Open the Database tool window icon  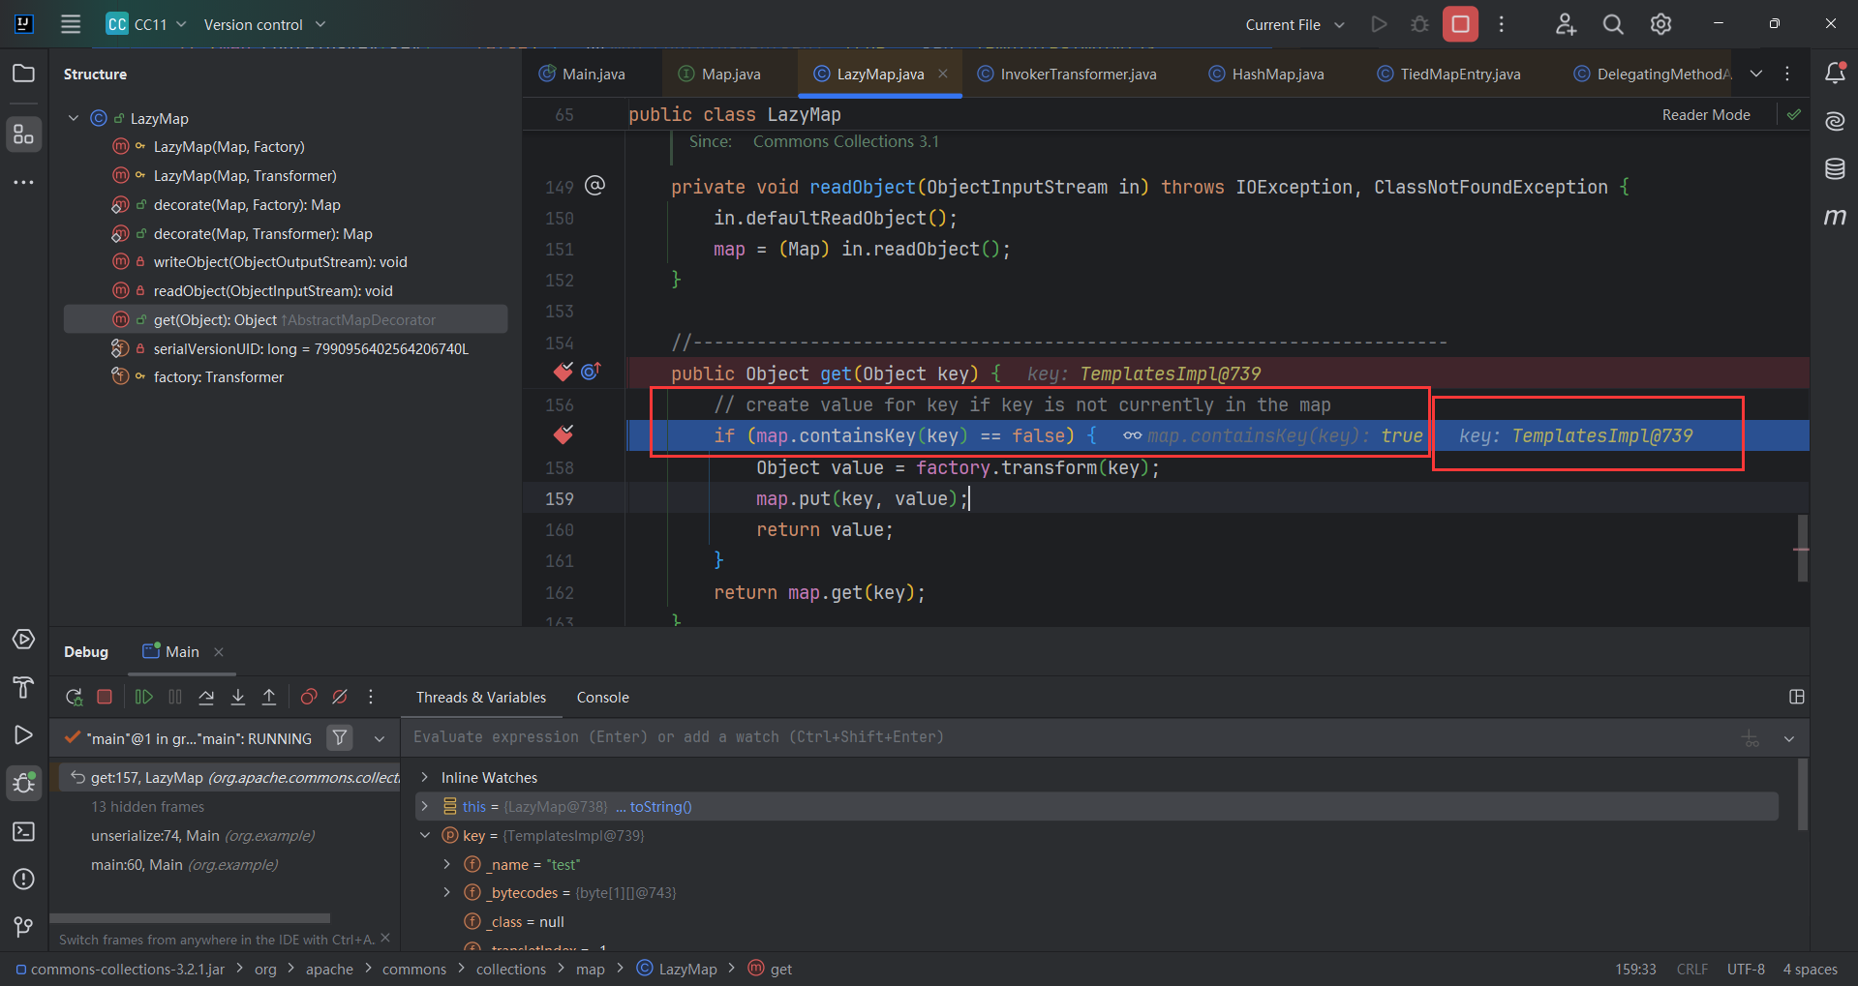1835,169
